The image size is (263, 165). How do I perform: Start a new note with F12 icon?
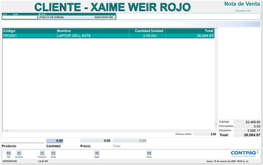pos(149,153)
